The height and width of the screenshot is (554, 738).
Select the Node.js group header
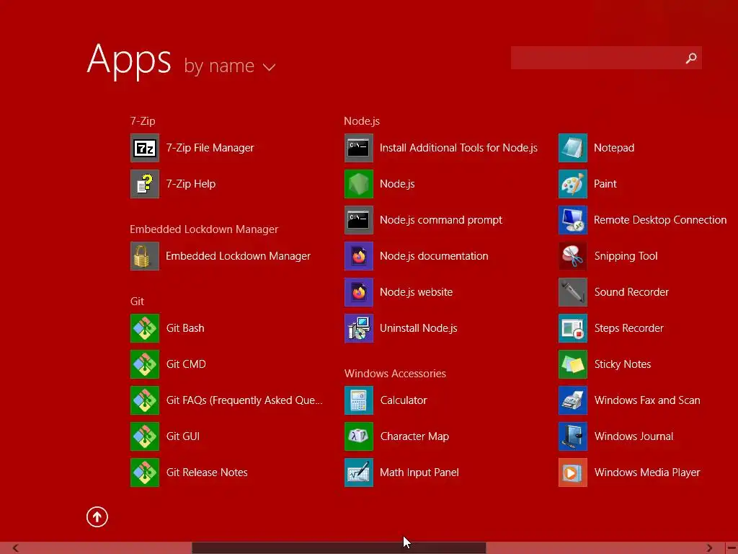tap(362, 121)
